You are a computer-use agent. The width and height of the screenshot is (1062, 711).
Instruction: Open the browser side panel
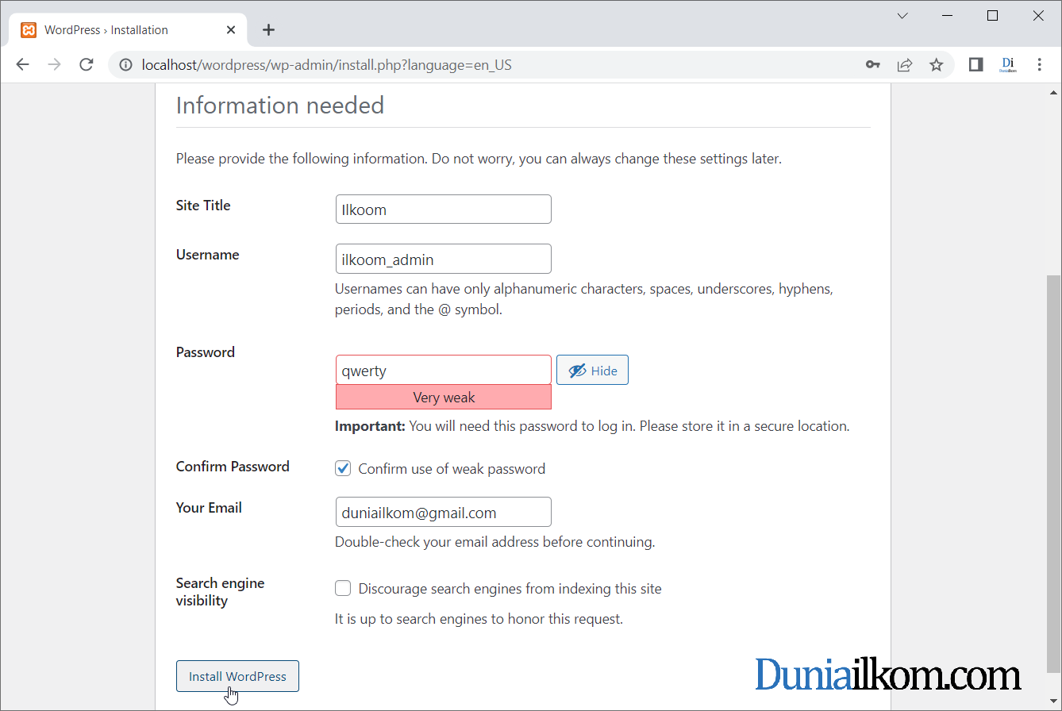[x=976, y=65]
